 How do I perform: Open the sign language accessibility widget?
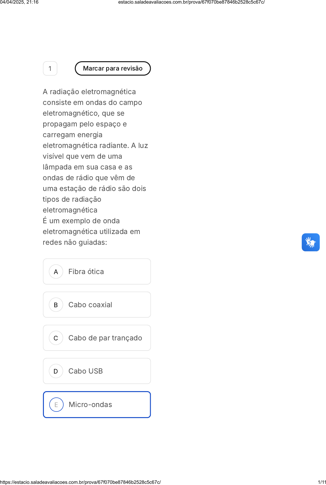[x=310, y=242]
